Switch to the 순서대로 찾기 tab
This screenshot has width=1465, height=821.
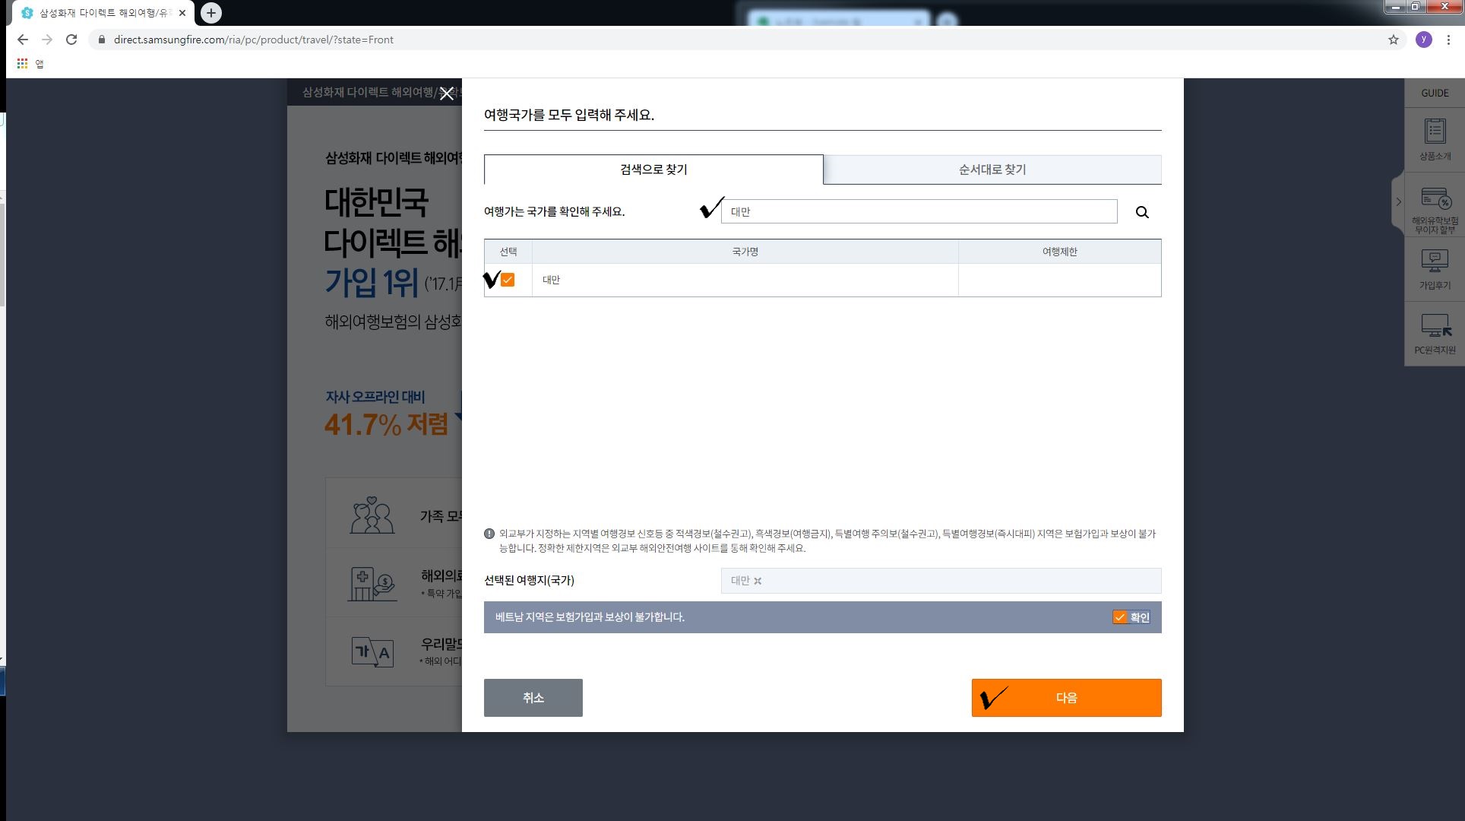coord(992,170)
